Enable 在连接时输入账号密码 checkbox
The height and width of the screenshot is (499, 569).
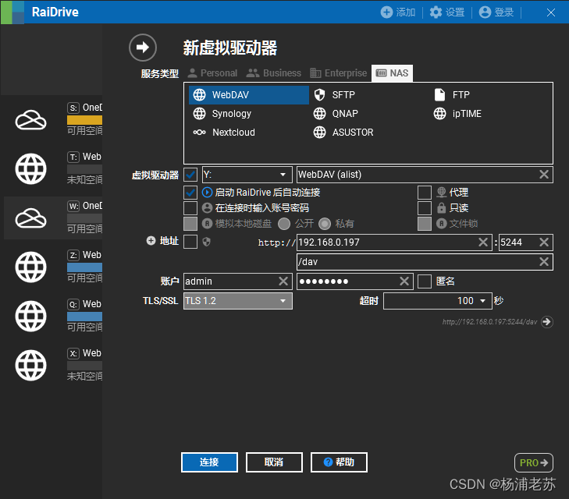pyautogui.click(x=190, y=208)
